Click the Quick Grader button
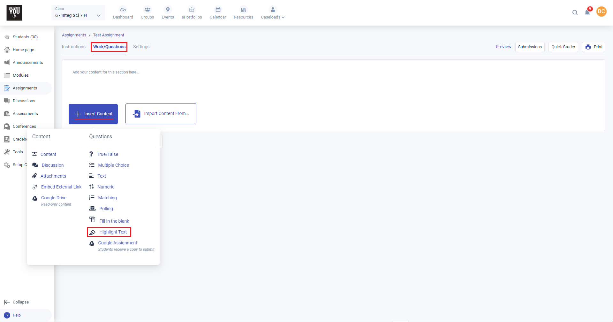 [563, 47]
